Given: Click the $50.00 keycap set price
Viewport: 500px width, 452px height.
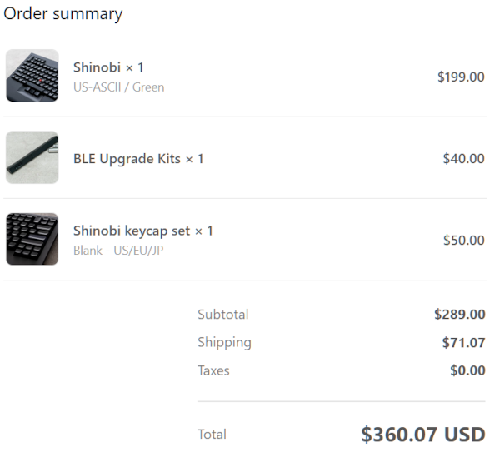Looking at the screenshot, I should pos(463,240).
